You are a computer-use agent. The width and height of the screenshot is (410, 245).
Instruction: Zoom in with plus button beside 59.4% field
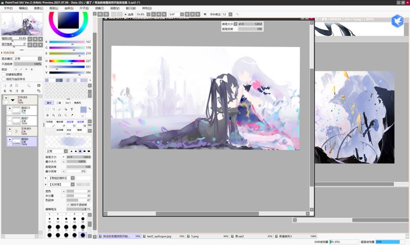pos(159,14)
